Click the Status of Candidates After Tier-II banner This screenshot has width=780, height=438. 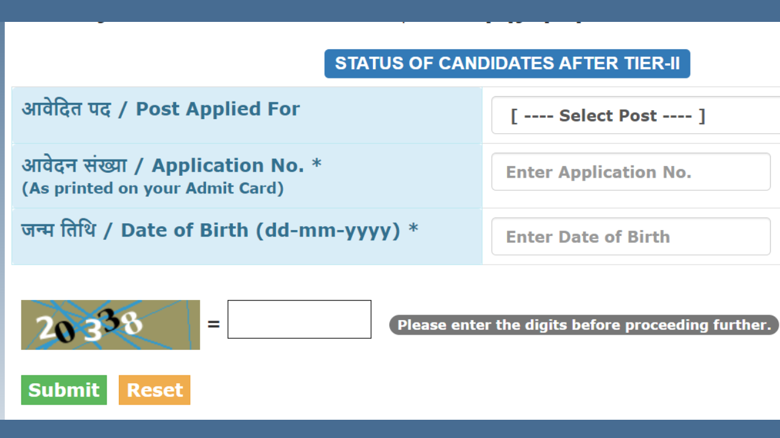point(507,64)
